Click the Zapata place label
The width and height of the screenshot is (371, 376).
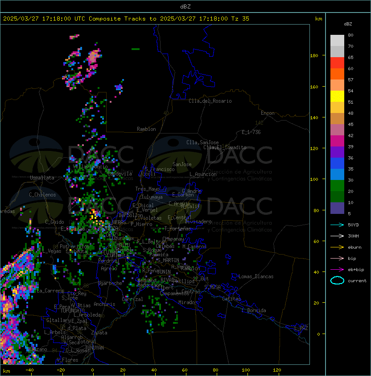(x=99, y=333)
